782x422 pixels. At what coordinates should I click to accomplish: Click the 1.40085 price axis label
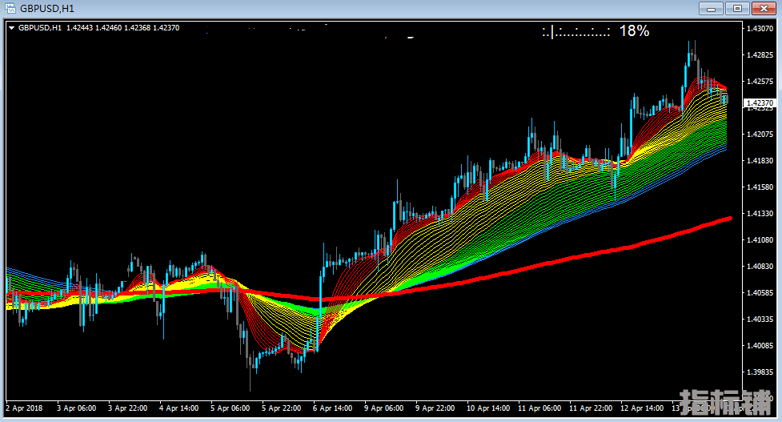click(x=759, y=346)
